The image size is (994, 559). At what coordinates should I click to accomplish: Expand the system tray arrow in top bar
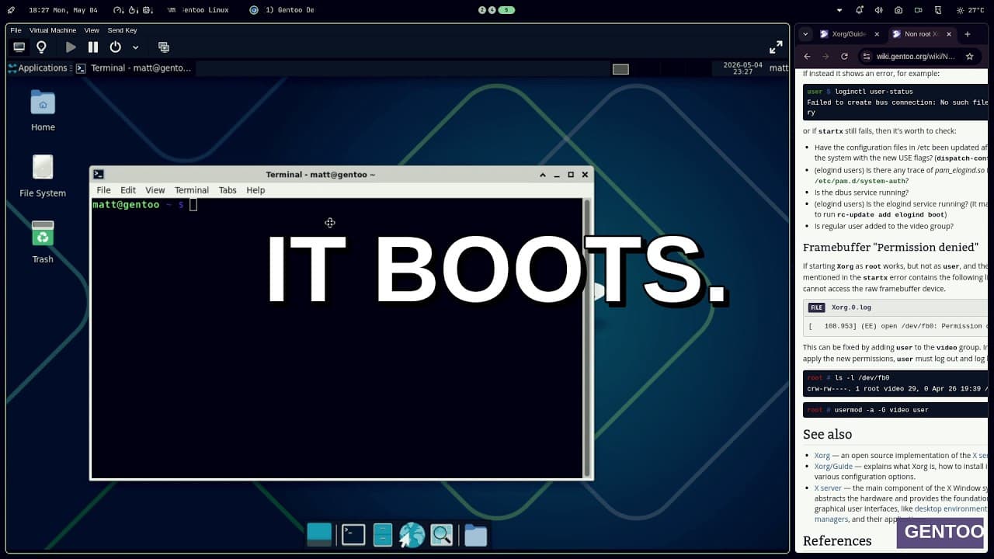tap(839, 10)
